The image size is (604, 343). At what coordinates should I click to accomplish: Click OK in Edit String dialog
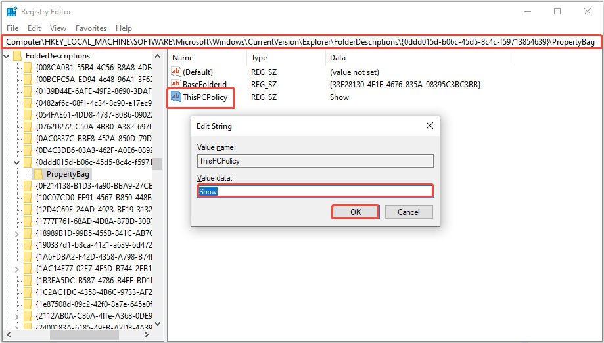tap(356, 212)
